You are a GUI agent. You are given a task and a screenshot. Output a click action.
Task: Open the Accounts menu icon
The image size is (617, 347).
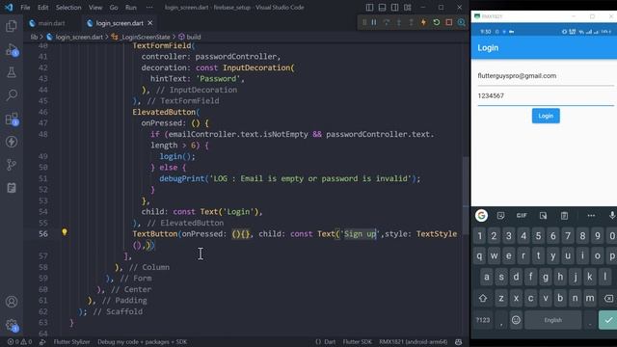coord(12,302)
